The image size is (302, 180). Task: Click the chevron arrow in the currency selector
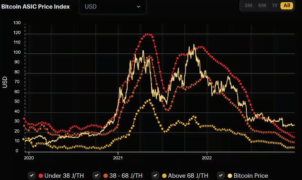point(138,7)
